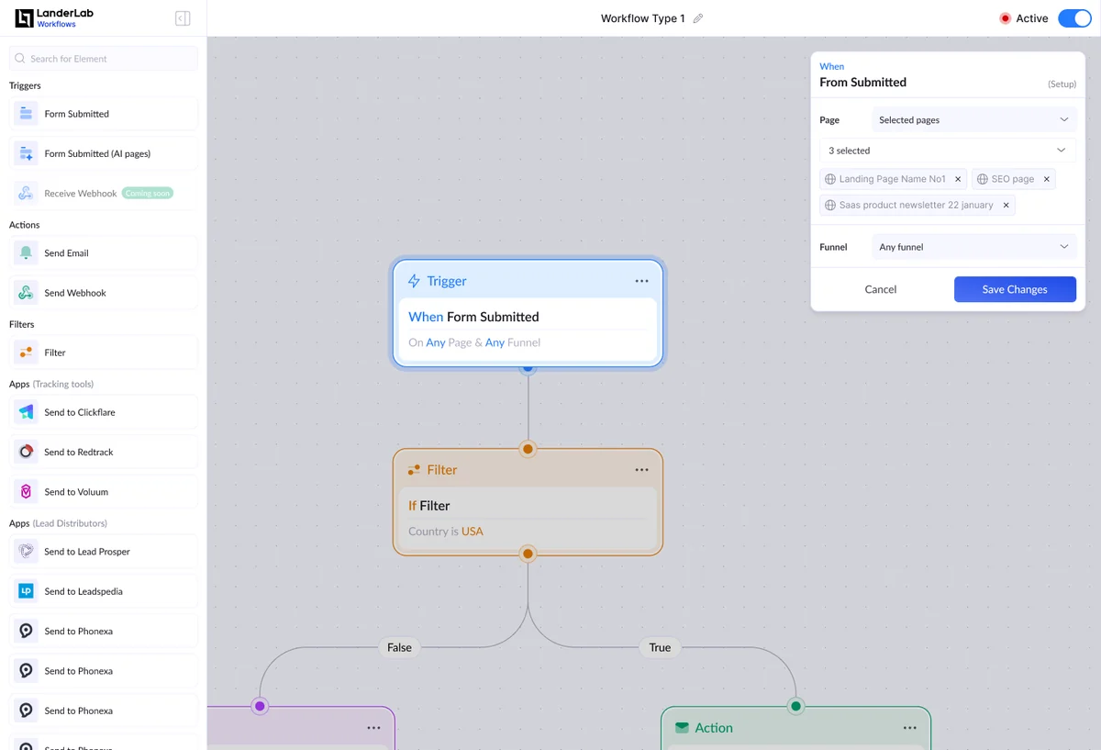Click the Cancel button
The height and width of the screenshot is (750, 1101).
[881, 289]
